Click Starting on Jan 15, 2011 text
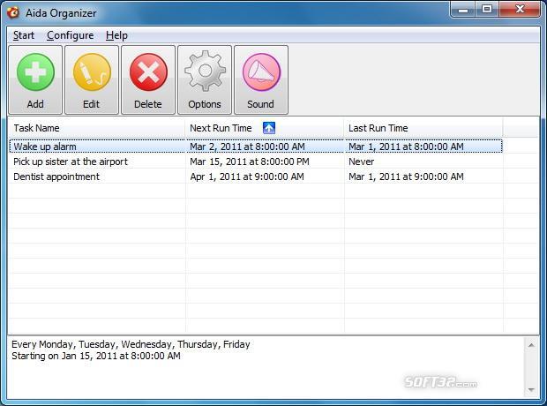This screenshot has width=547, height=406. pos(96,356)
